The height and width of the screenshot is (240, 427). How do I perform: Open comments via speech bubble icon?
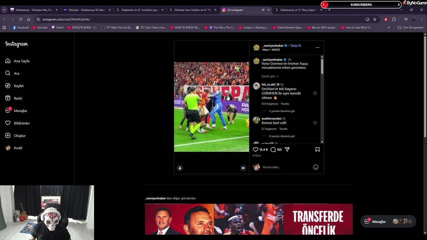coord(273,150)
